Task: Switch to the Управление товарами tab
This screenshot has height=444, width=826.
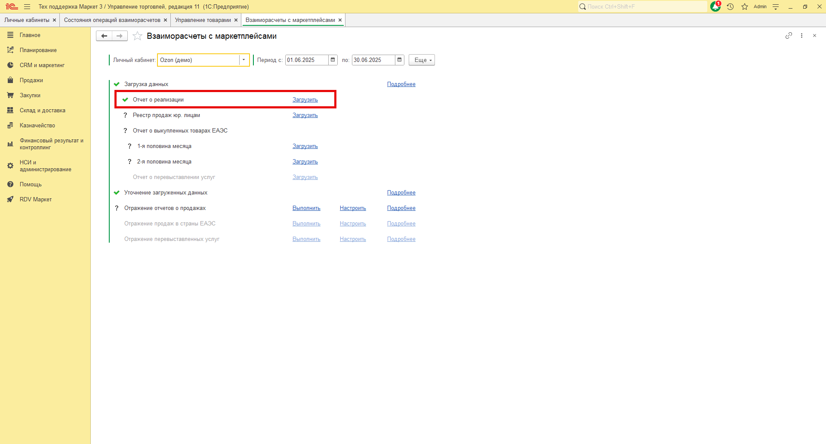Action: (x=203, y=20)
